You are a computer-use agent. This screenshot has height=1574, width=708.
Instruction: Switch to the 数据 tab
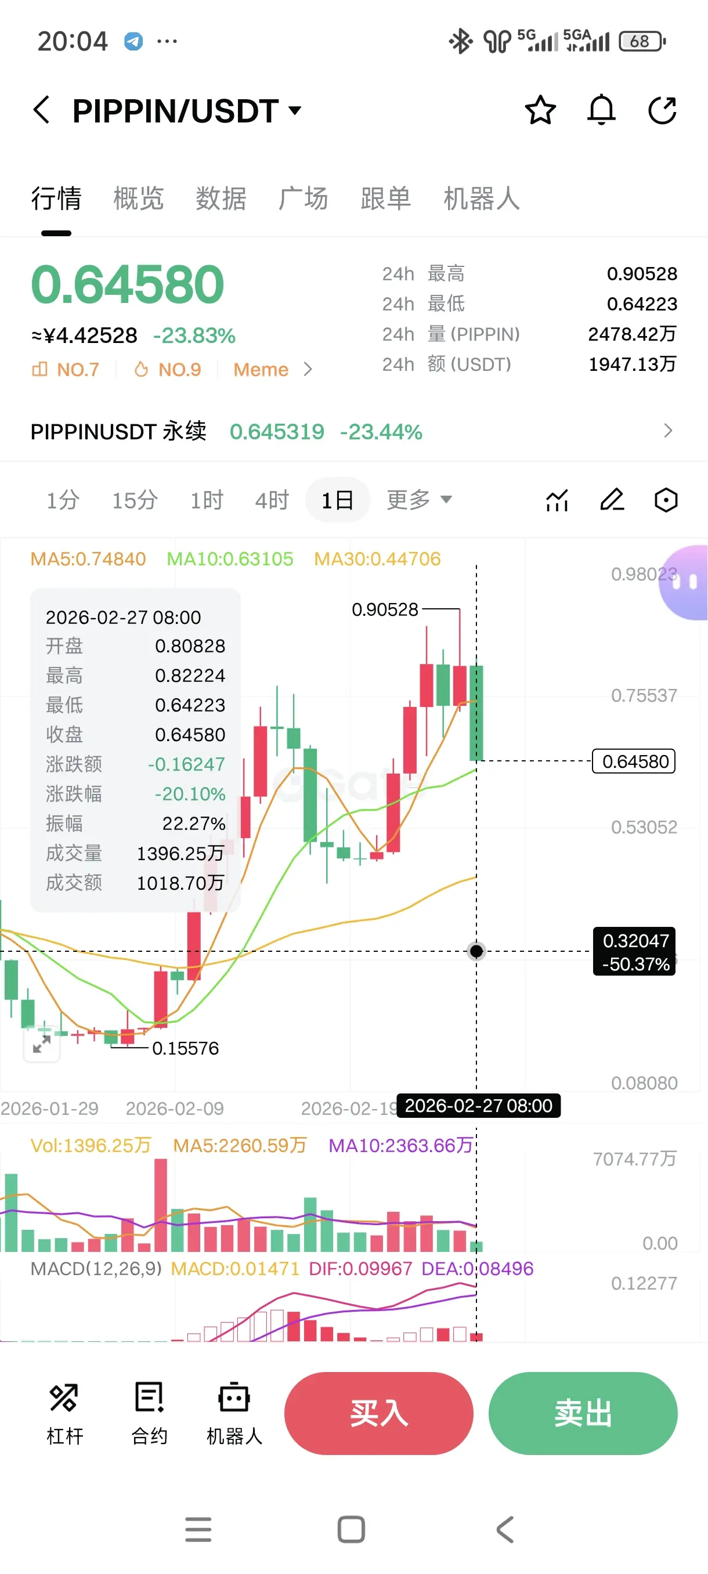221,198
